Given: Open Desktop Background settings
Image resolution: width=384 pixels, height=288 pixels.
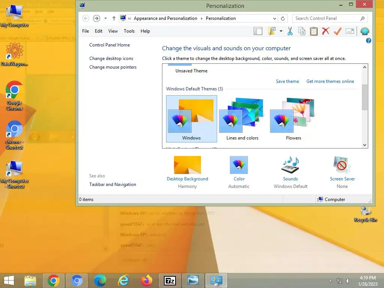Looking at the screenshot, I should pyautogui.click(x=187, y=172).
